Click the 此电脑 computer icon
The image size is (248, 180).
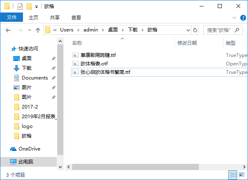(13, 162)
